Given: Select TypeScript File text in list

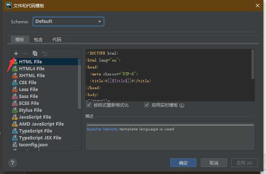Looking at the screenshot, I should (36, 131).
